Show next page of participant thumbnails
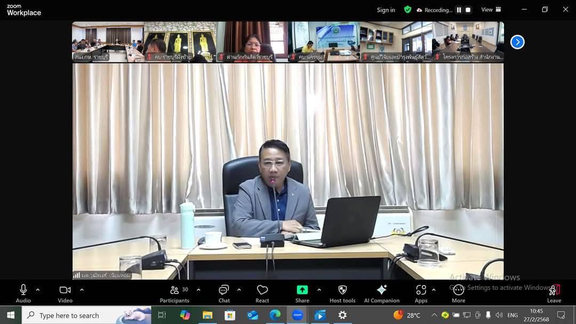 tap(517, 42)
